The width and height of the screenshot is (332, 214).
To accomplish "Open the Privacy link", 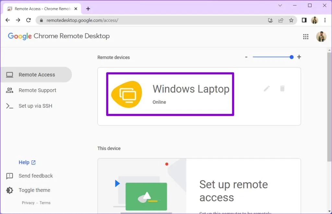I will pos(28,203).
